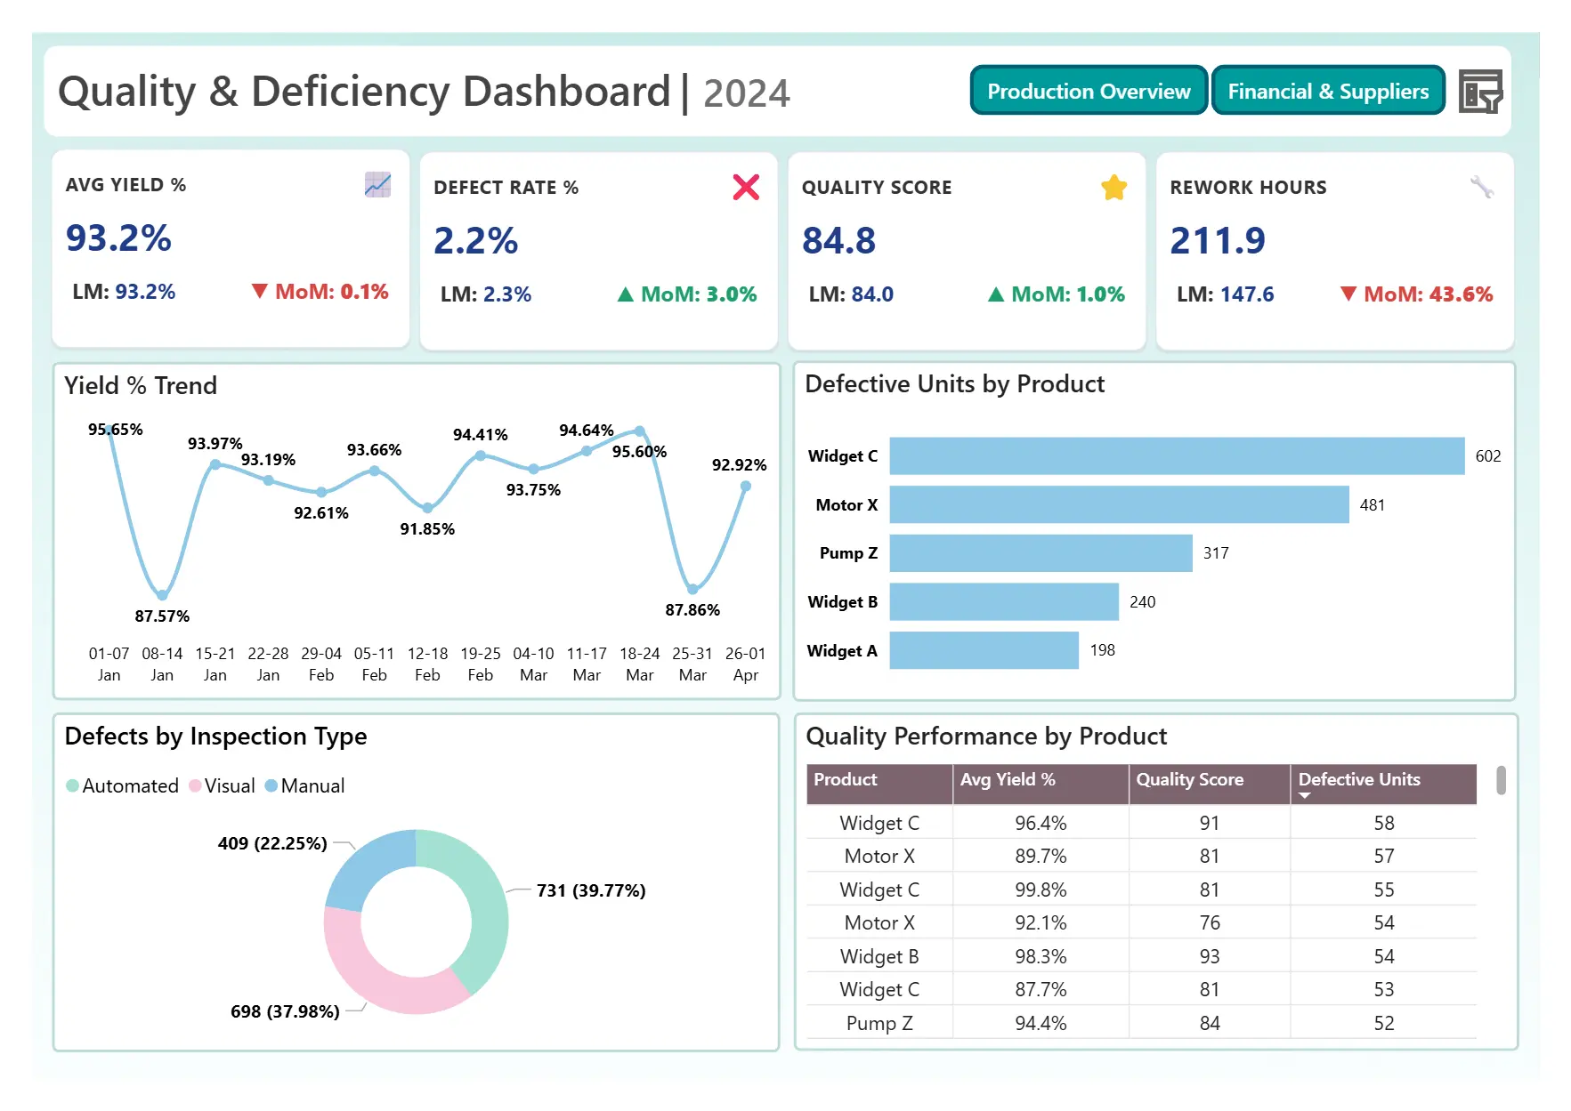1571x1111 pixels.
Task: Select the Pump Z row in the table
Action: (x=878, y=1023)
